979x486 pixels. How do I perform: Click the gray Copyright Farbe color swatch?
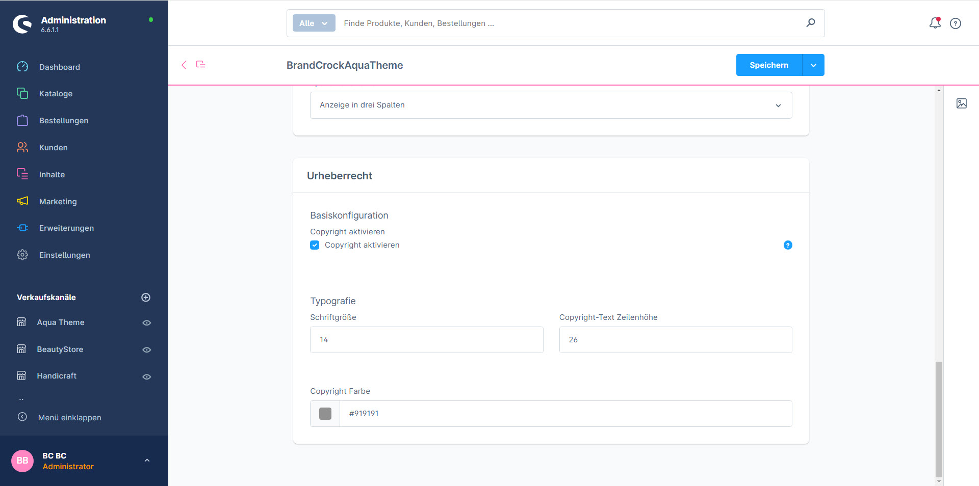pos(325,414)
